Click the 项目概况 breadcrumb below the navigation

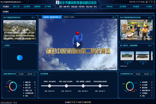coord(6,12)
